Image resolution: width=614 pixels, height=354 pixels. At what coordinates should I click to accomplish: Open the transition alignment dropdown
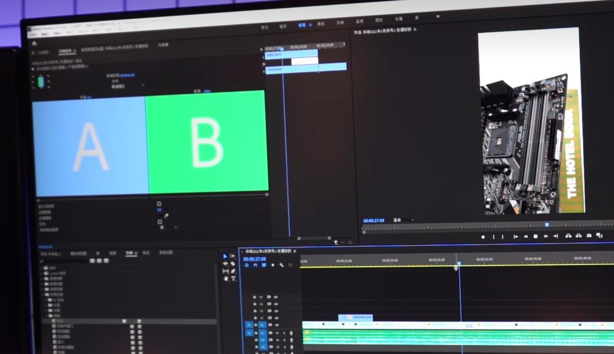click(x=128, y=86)
